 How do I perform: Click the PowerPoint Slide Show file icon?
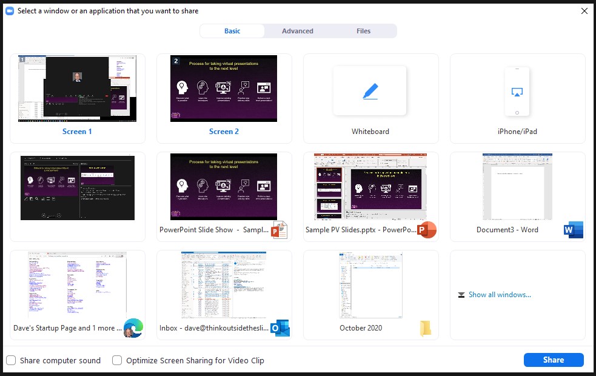279,230
